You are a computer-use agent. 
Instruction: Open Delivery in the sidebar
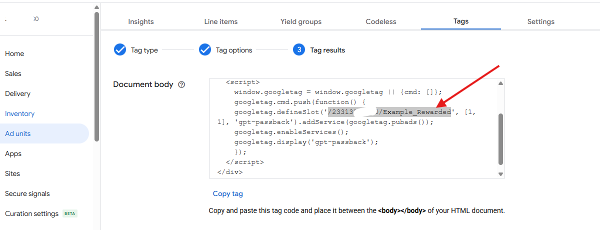click(x=17, y=93)
